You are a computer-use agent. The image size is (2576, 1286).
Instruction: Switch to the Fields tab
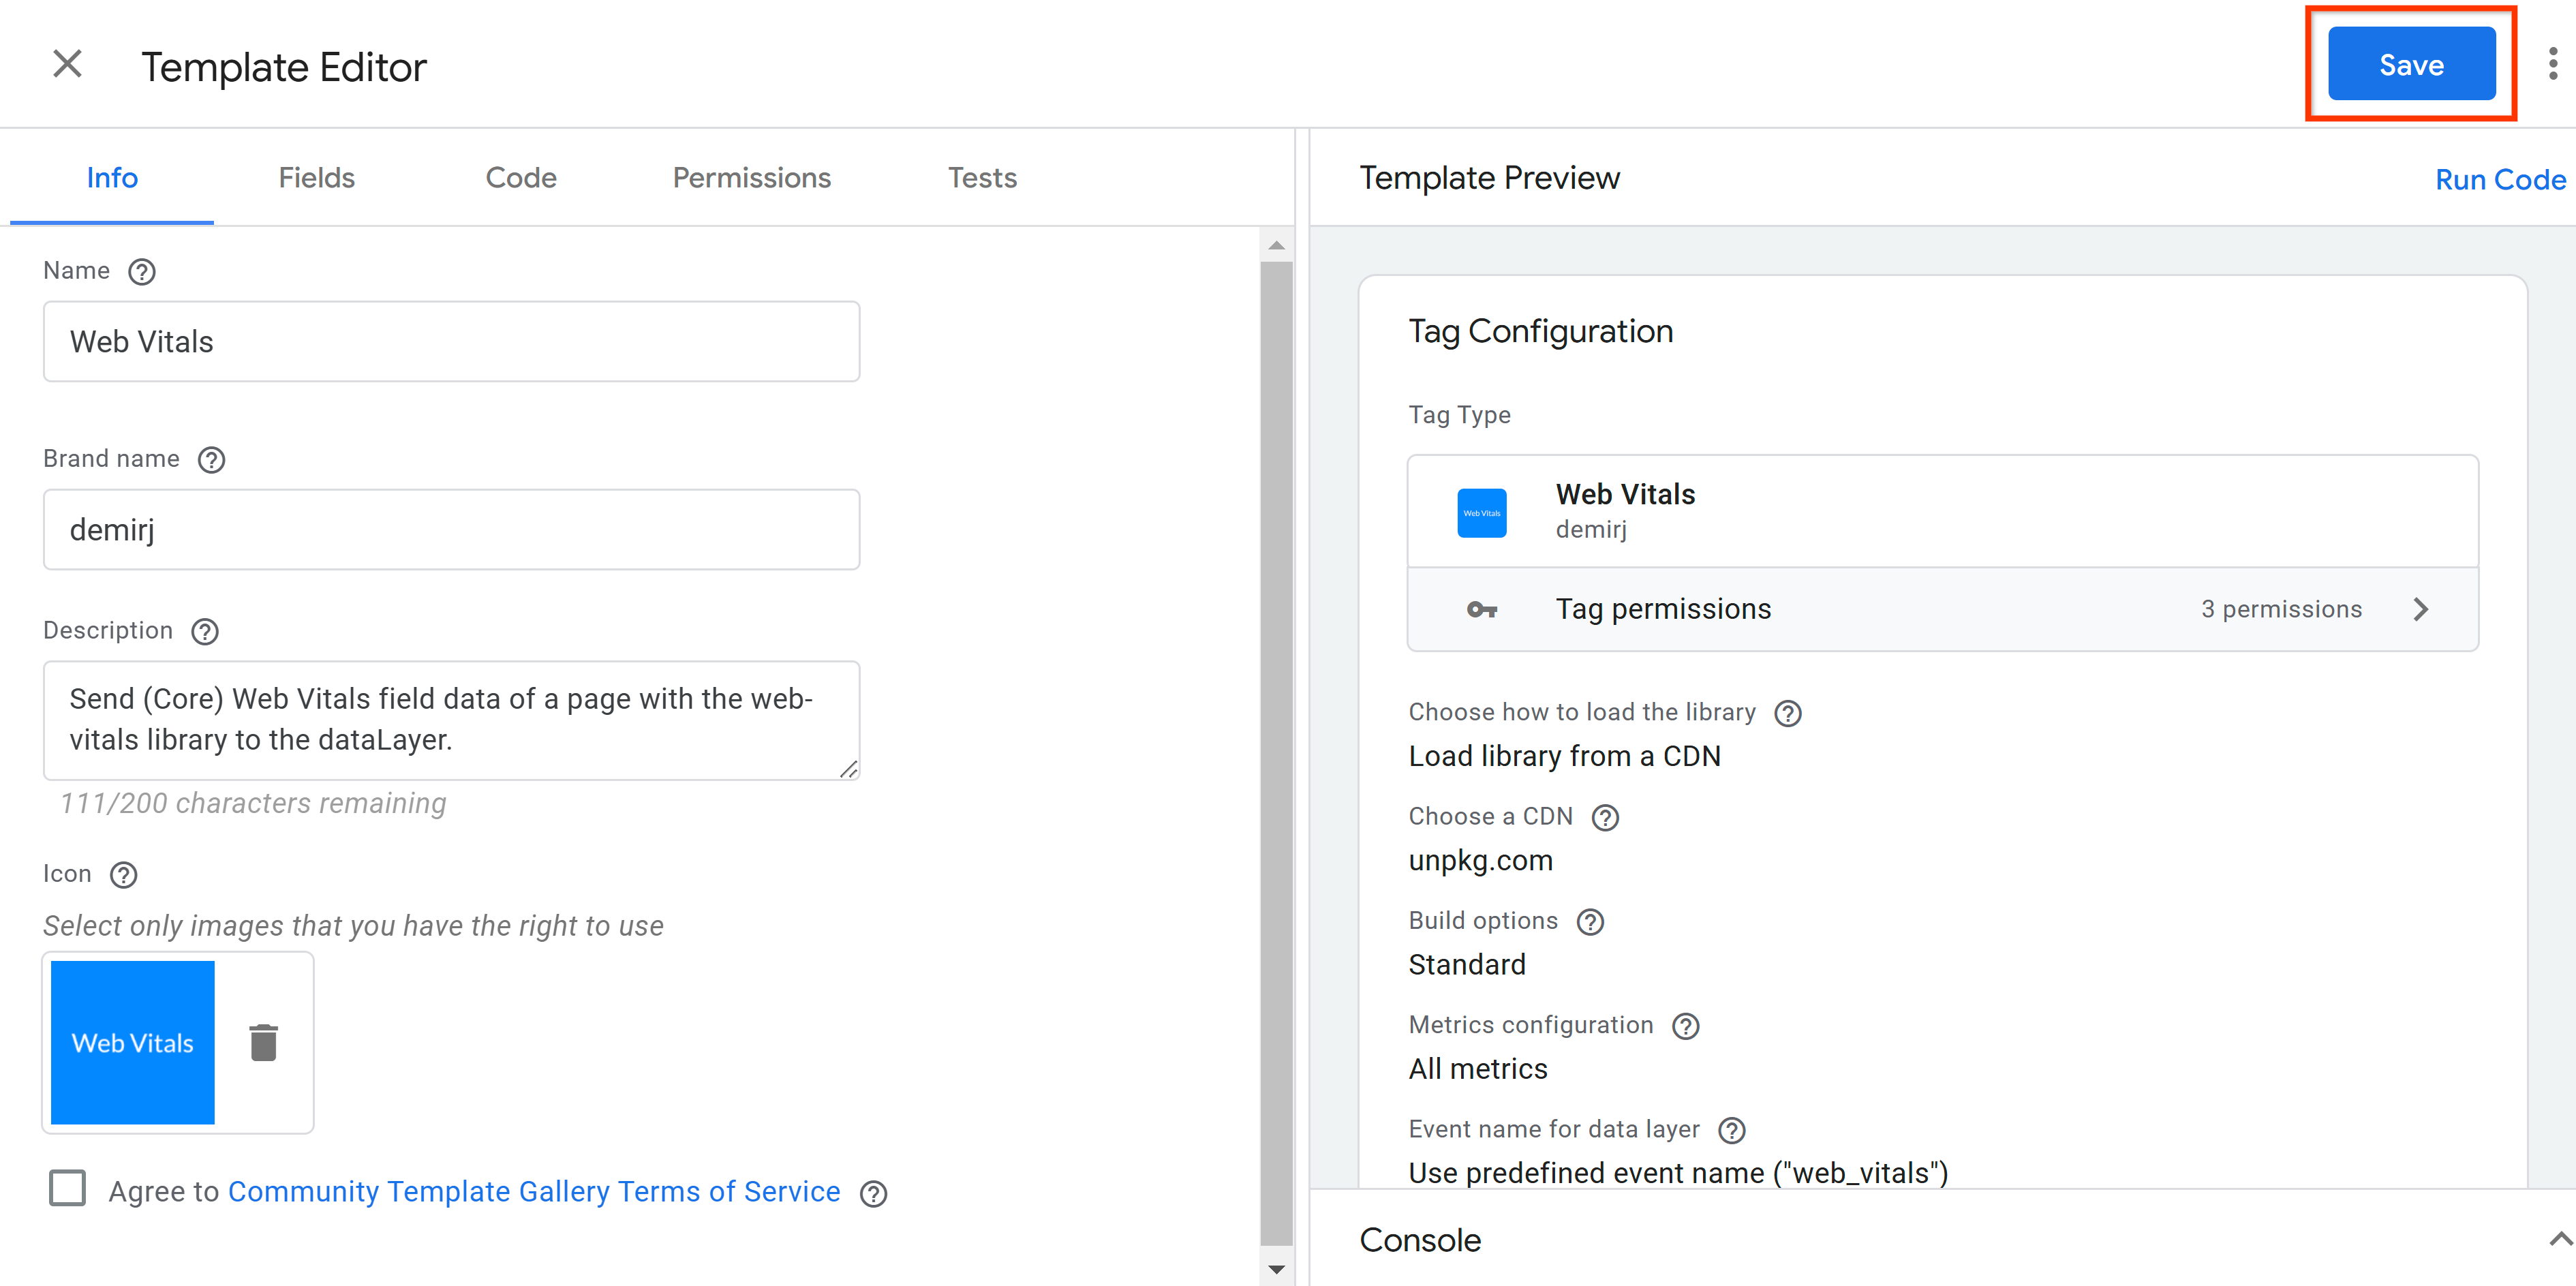[316, 176]
